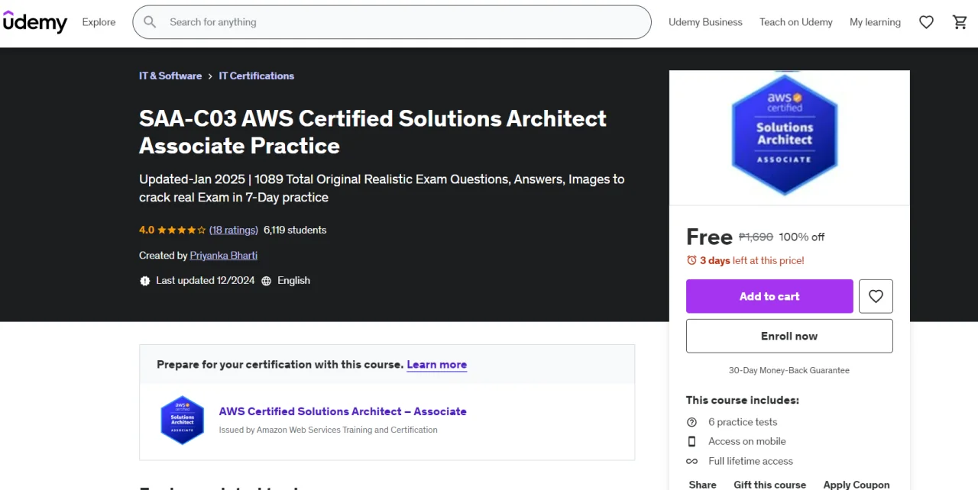978x490 pixels.
Task: Add course to wishlist heart button
Action: click(x=876, y=296)
